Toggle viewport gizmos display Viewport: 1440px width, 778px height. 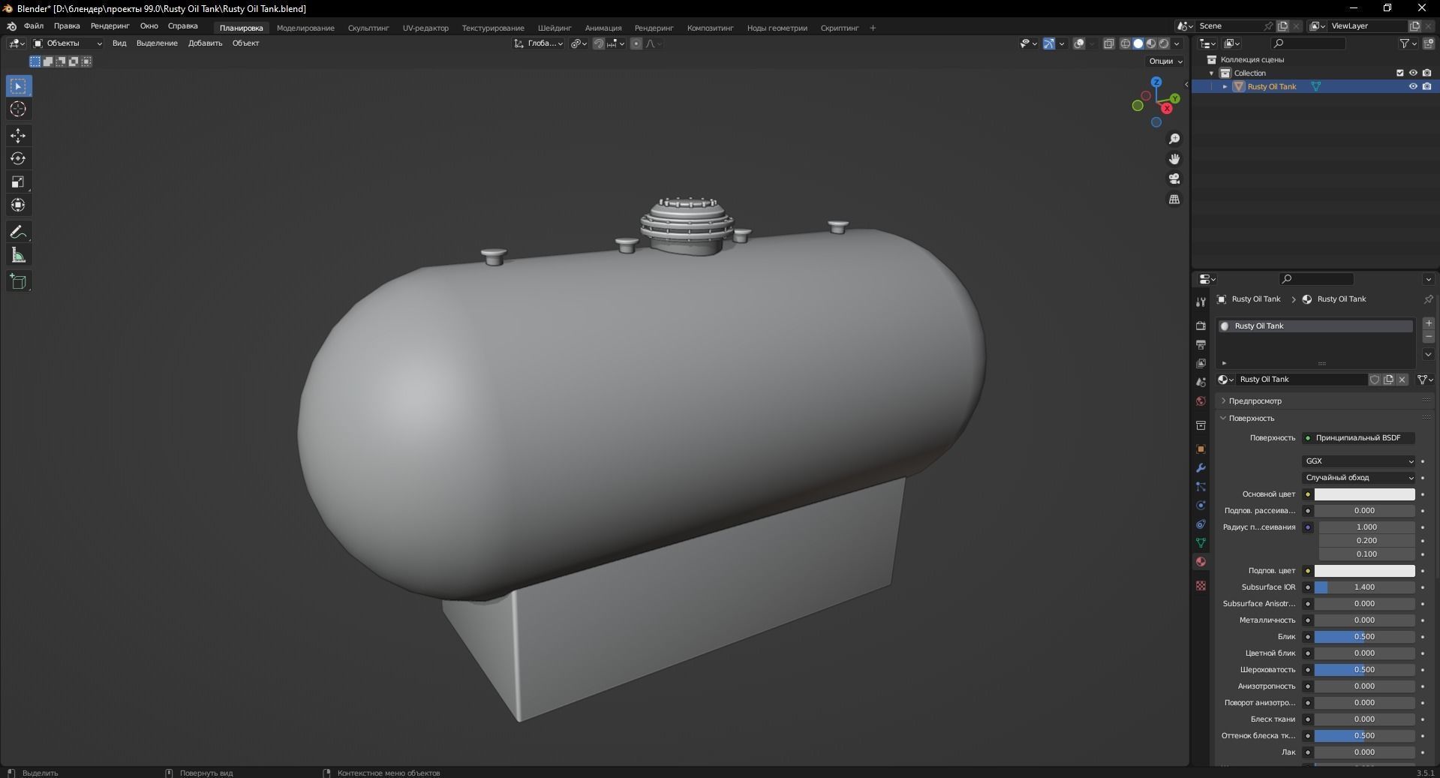pos(1048,44)
